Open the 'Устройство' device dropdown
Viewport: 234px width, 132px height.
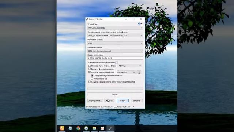pos(115,28)
